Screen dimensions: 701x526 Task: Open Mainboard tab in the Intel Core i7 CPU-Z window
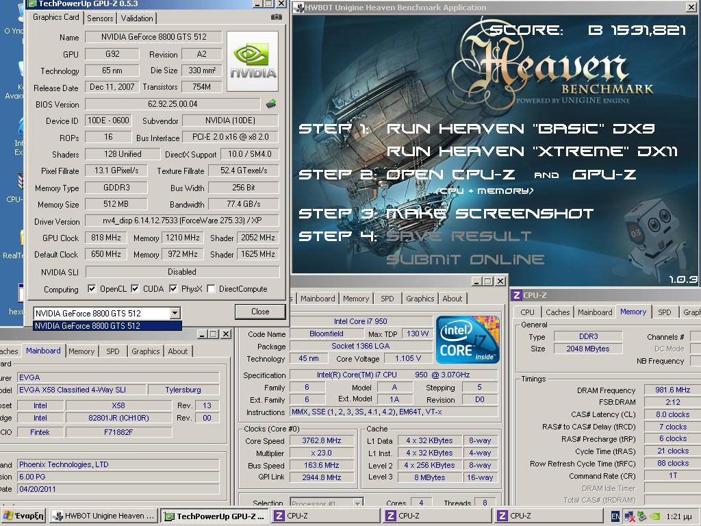(x=318, y=299)
